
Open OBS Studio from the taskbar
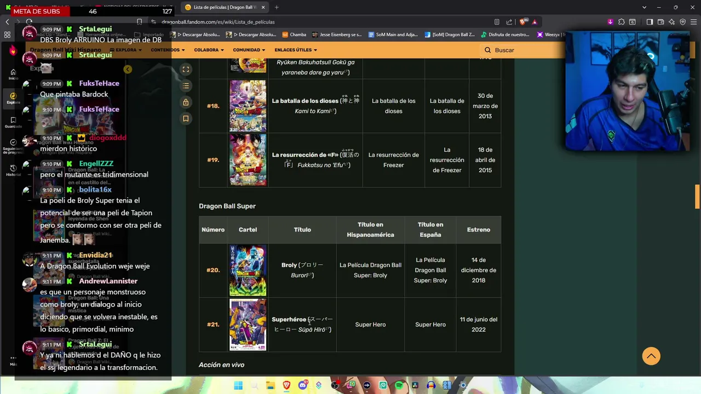point(335,386)
